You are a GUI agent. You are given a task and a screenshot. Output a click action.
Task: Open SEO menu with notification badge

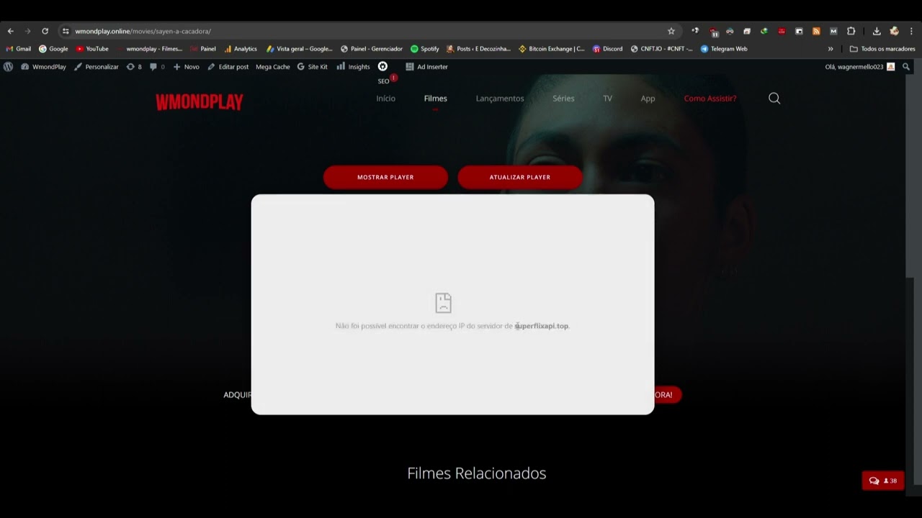coord(386,73)
